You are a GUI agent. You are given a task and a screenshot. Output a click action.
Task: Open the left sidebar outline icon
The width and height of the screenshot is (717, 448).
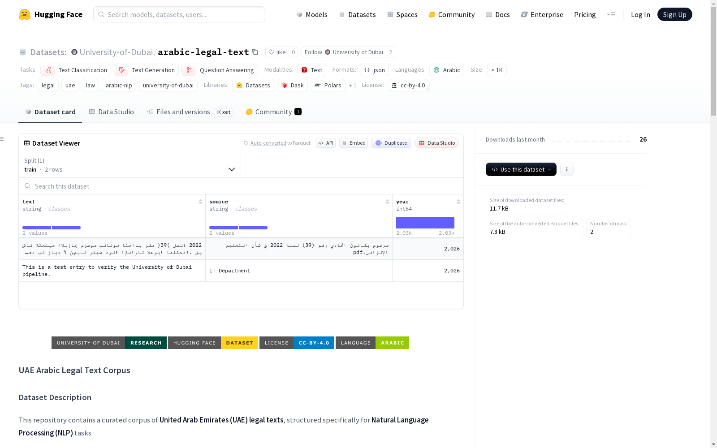click(x=2, y=139)
